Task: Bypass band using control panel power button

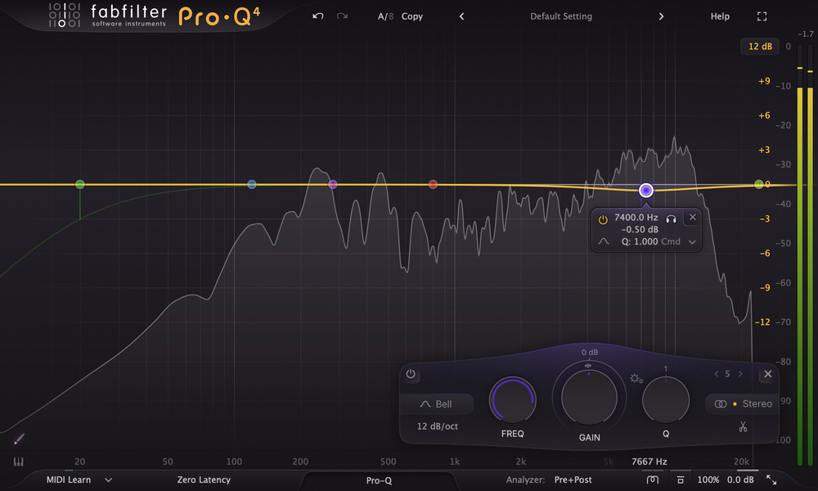Action: pos(411,375)
